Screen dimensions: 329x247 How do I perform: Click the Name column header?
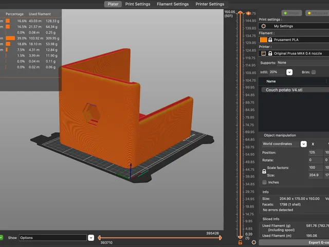271,81
